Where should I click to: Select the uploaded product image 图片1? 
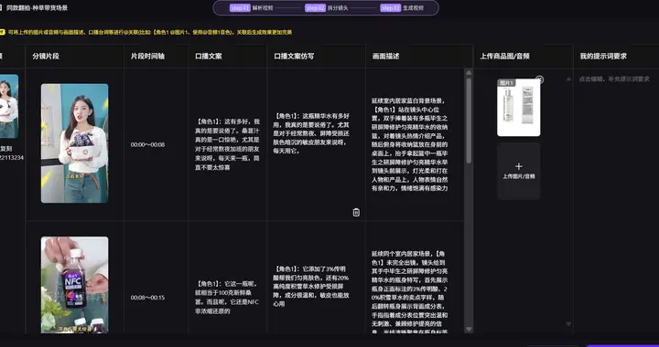pos(519,107)
